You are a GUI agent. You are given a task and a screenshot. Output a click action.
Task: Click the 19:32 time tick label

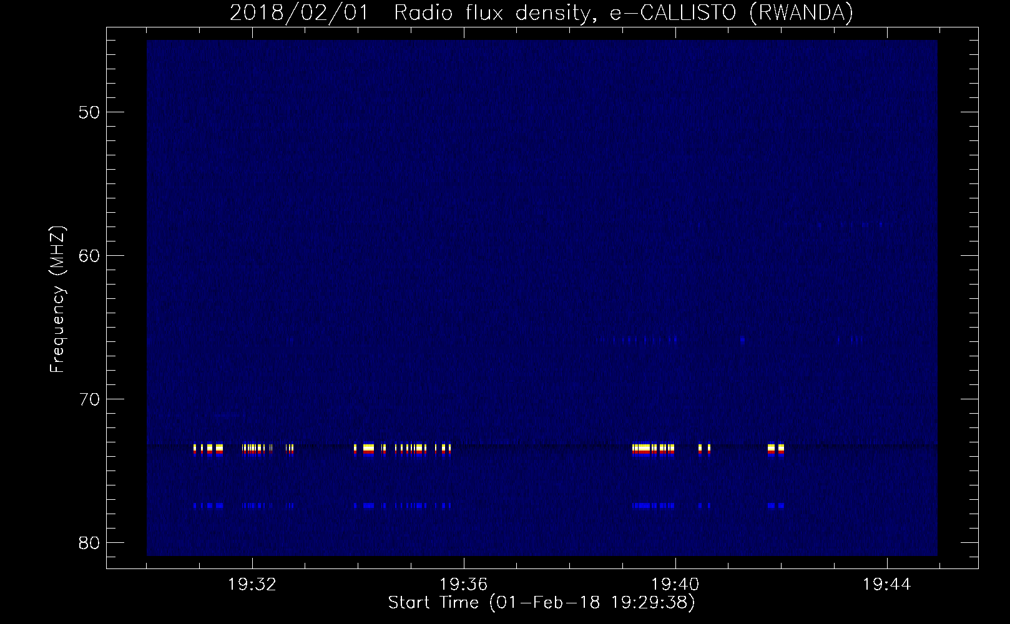click(252, 585)
